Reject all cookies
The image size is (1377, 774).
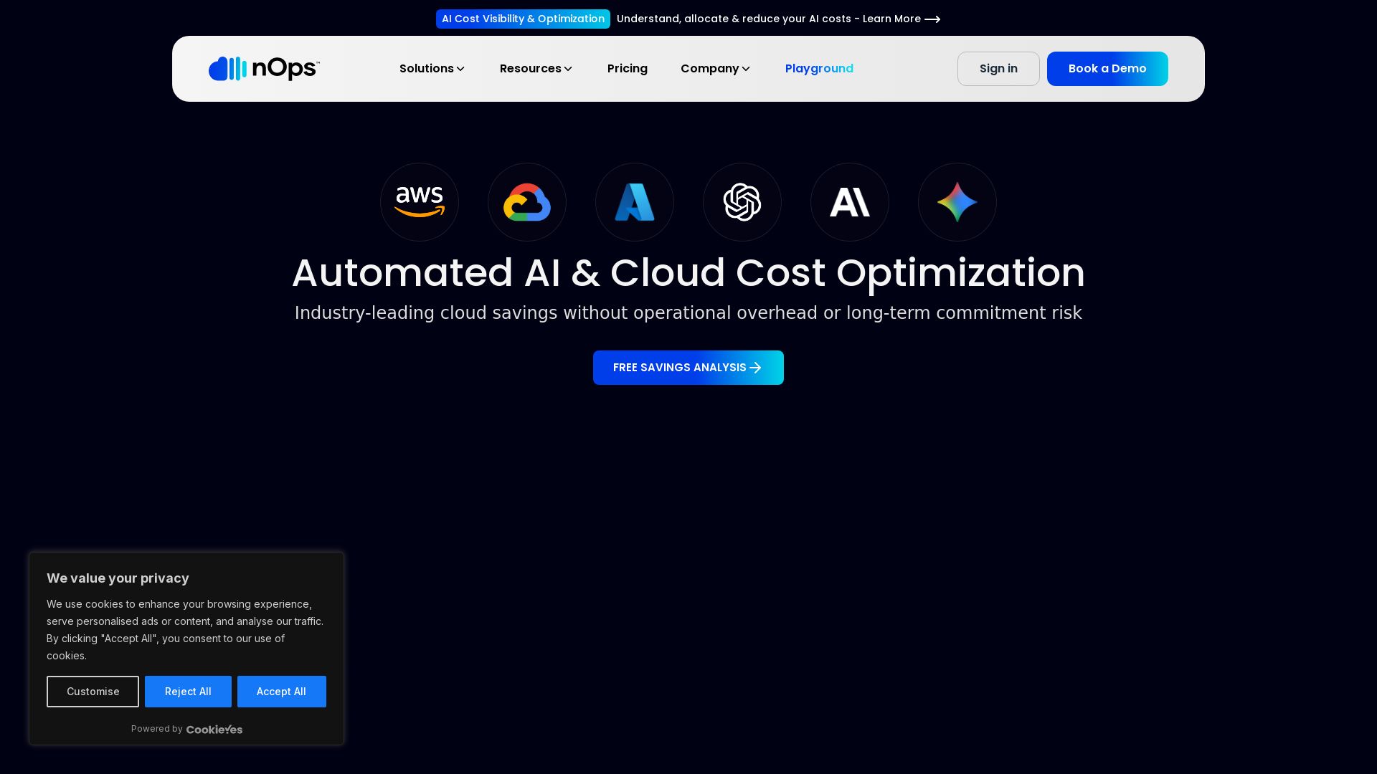pos(188,692)
